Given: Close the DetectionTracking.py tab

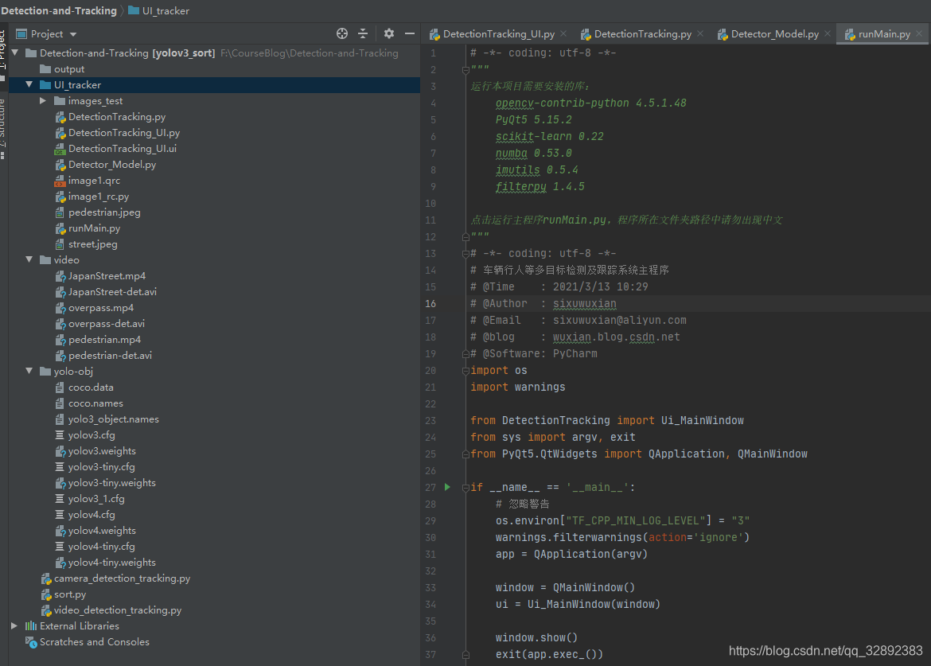Looking at the screenshot, I should pos(700,34).
